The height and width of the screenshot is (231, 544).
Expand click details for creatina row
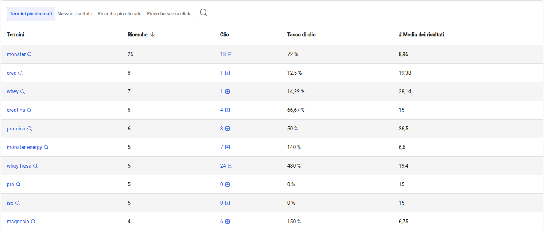point(228,110)
